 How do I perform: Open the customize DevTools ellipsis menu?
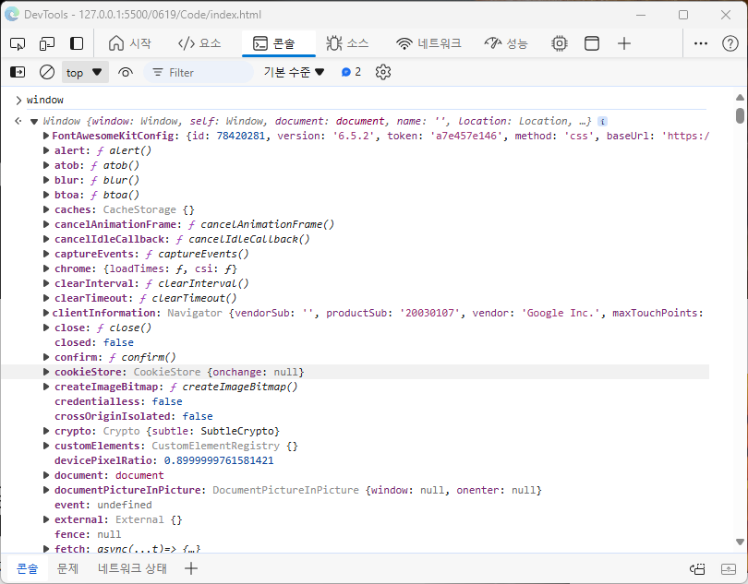coord(701,44)
